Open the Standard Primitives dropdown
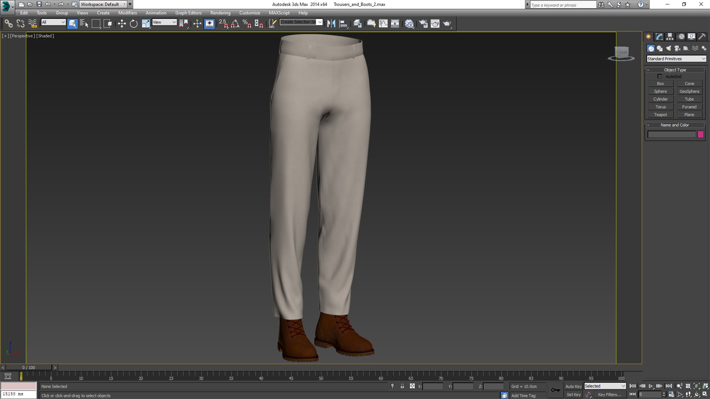Image resolution: width=710 pixels, height=399 pixels. [676, 59]
